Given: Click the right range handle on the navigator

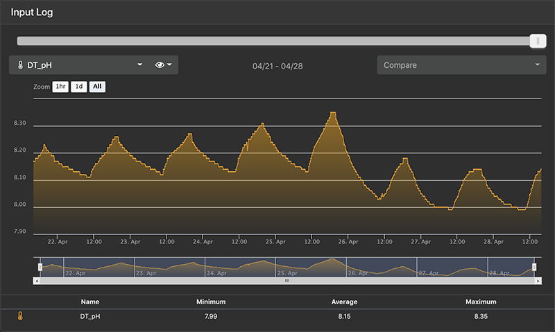Looking at the screenshot, I should 534,267.
